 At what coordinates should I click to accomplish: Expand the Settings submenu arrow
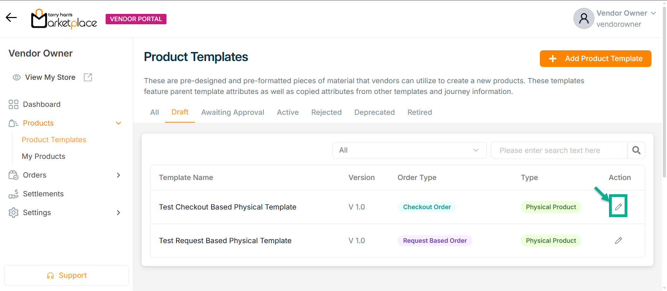click(118, 213)
